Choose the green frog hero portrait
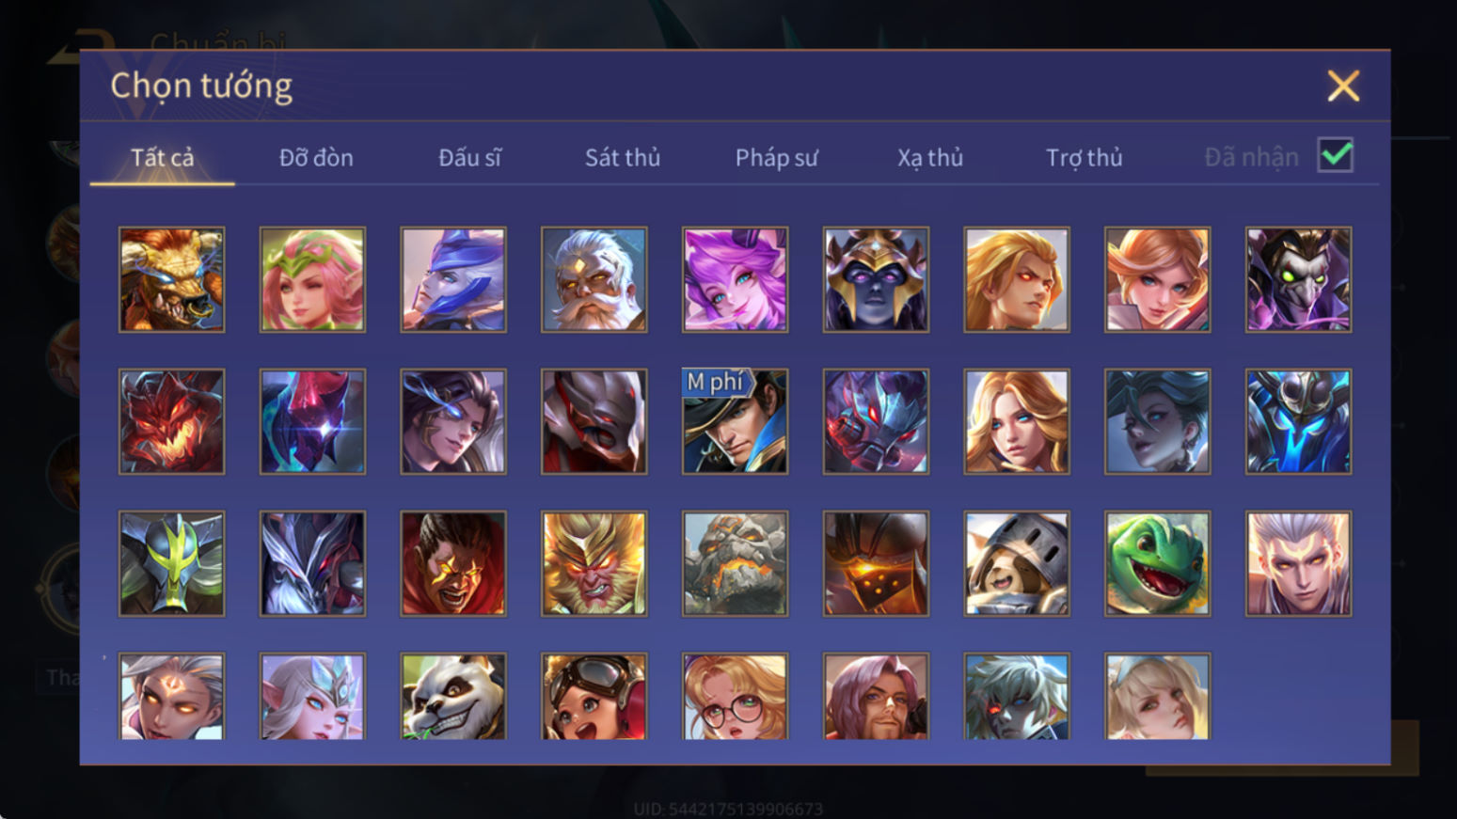This screenshot has height=819, width=1457. pyautogui.click(x=1157, y=563)
